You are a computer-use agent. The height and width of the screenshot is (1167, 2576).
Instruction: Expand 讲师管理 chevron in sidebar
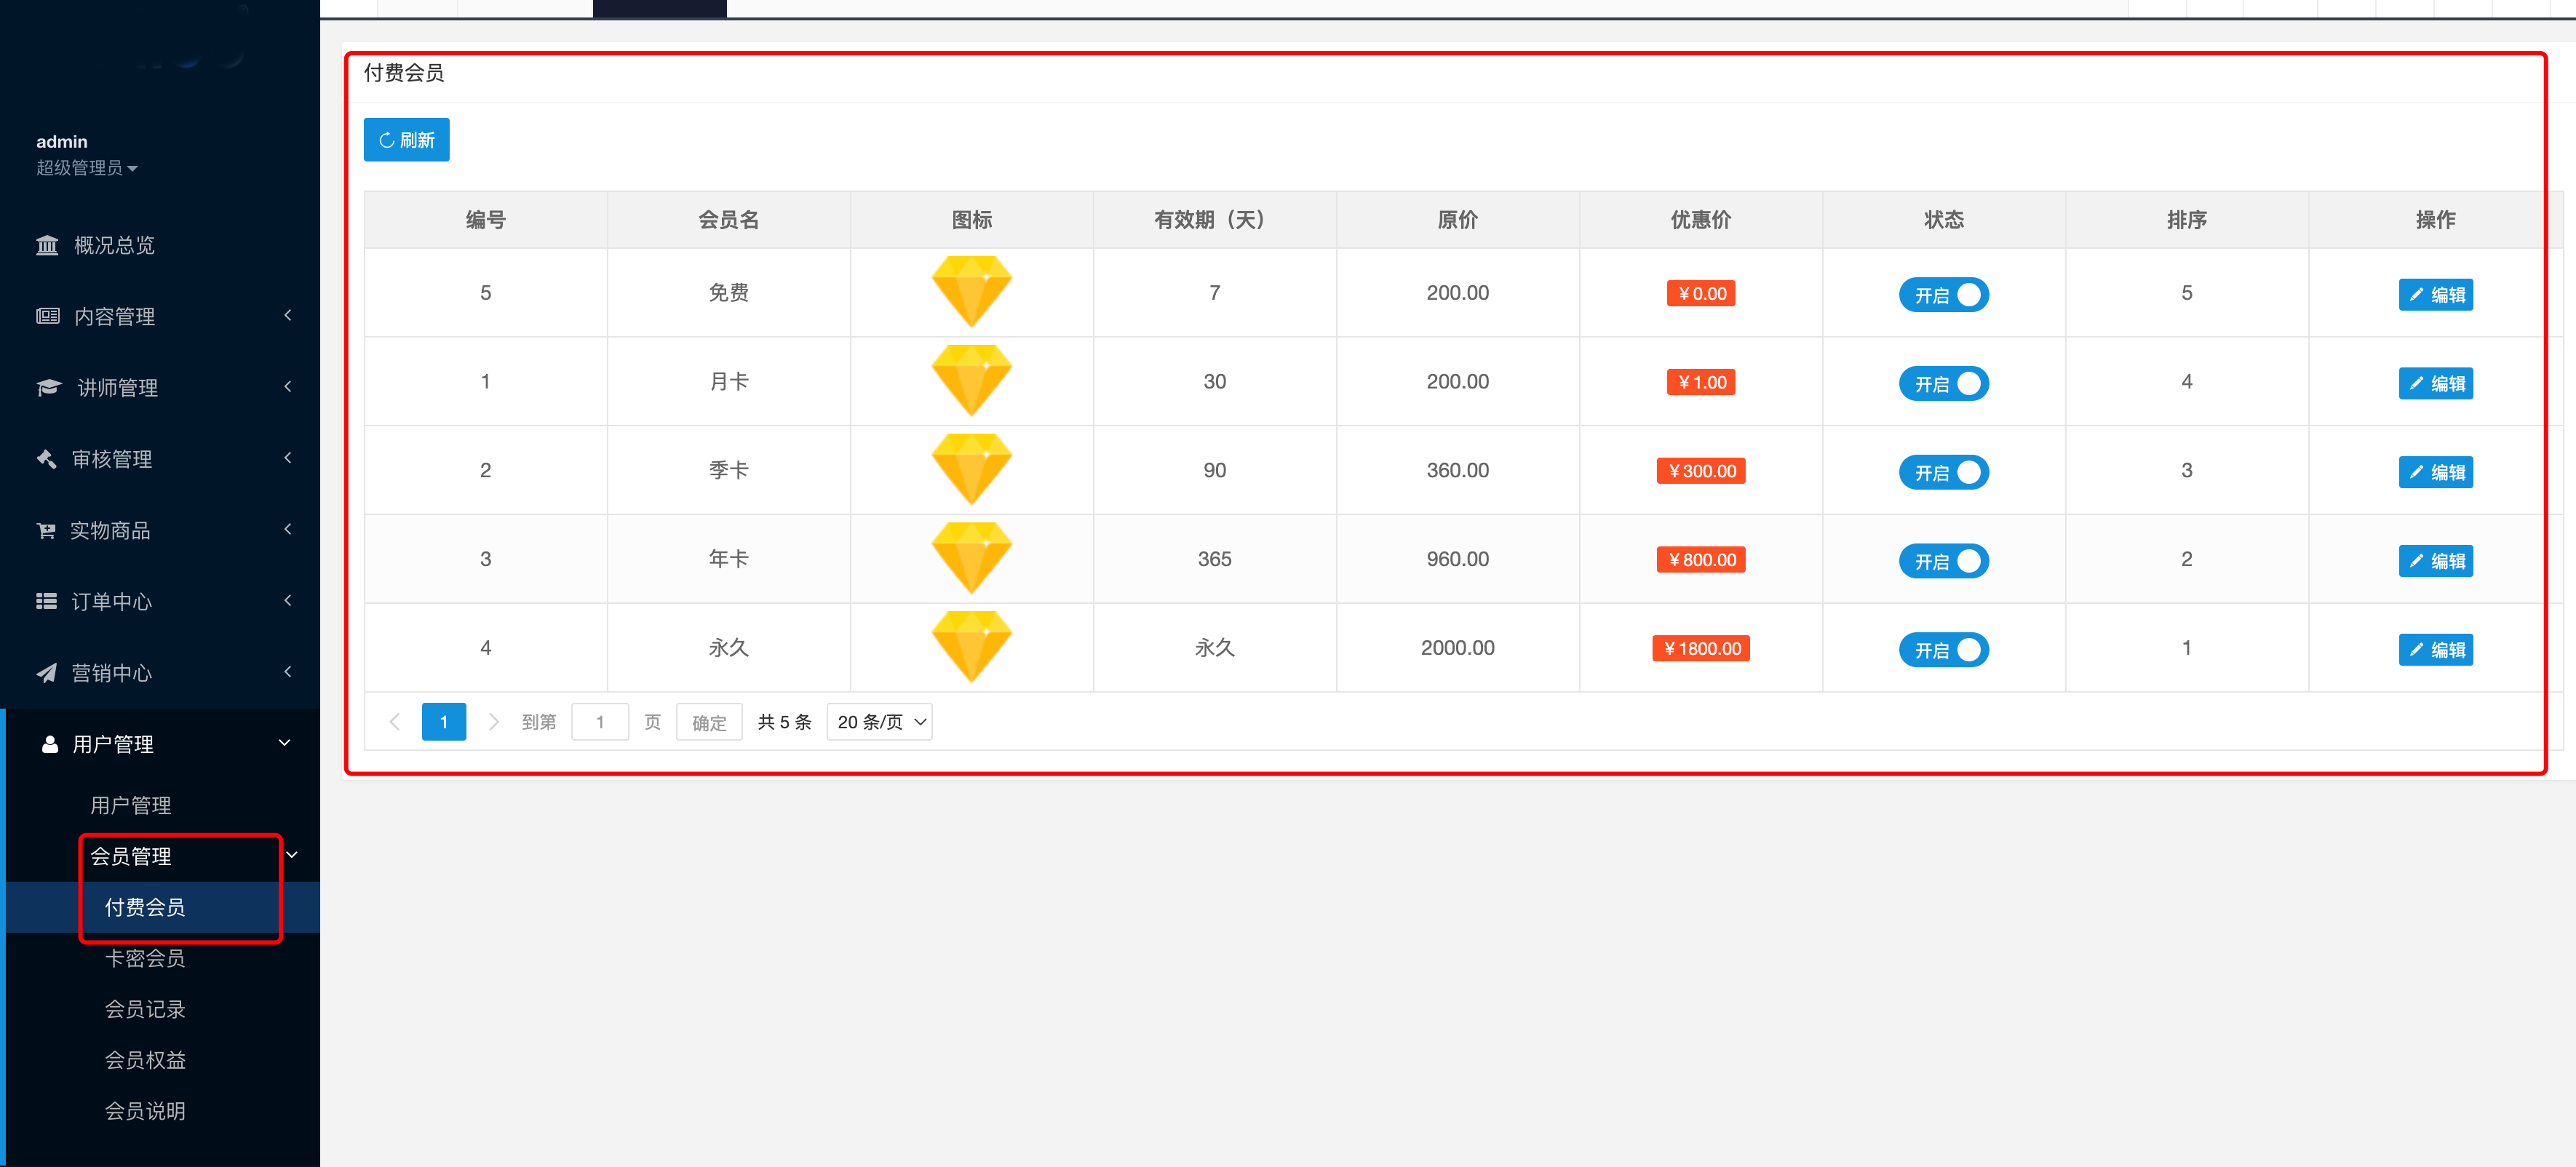(288, 387)
